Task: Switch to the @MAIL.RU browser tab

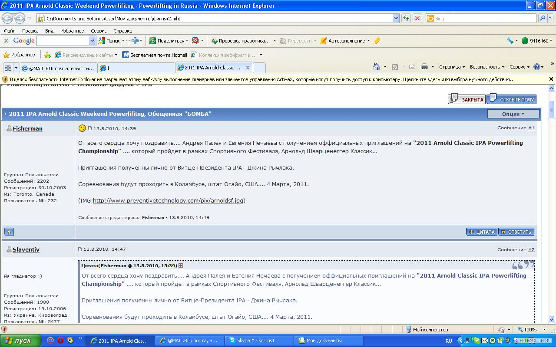Action: 58,68
